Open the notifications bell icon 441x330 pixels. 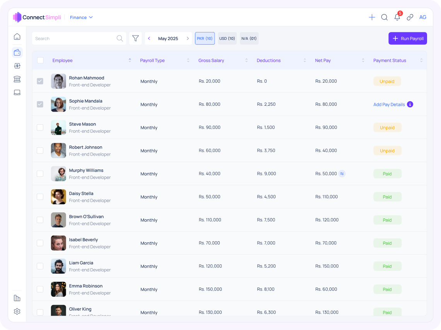pyautogui.click(x=397, y=17)
